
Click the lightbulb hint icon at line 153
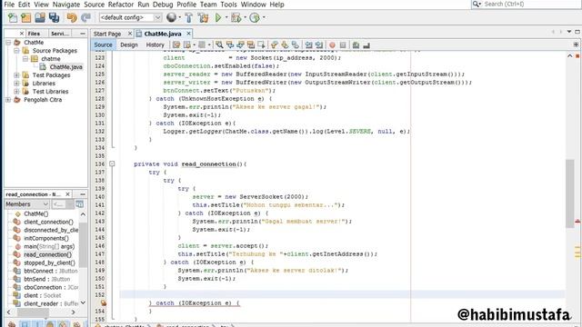[103, 302]
